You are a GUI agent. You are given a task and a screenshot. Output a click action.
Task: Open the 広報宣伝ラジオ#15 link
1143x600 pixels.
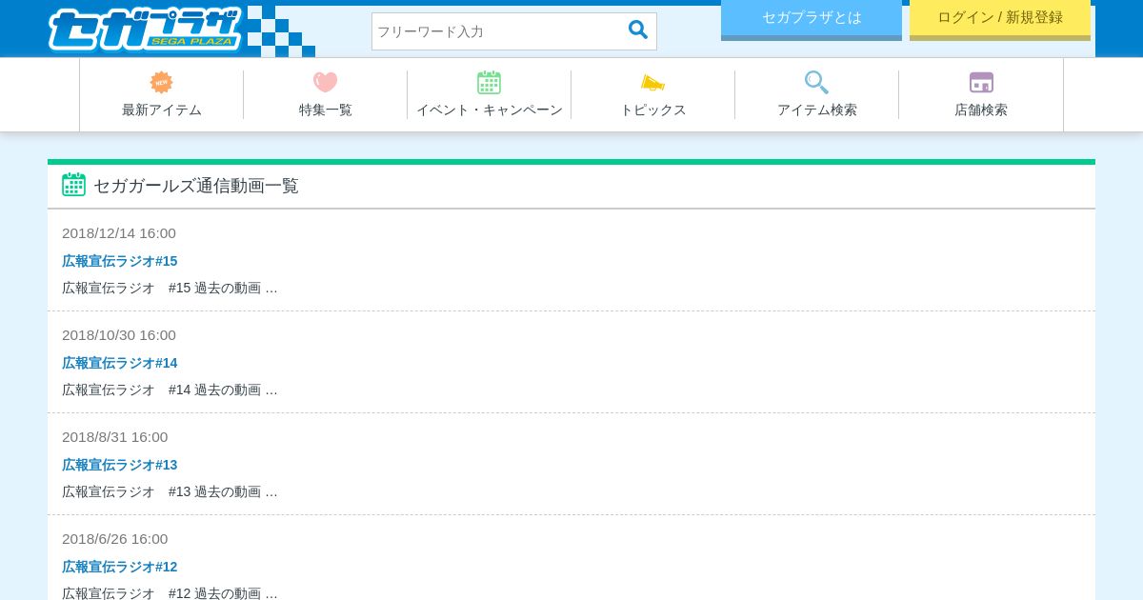[120, 261]
